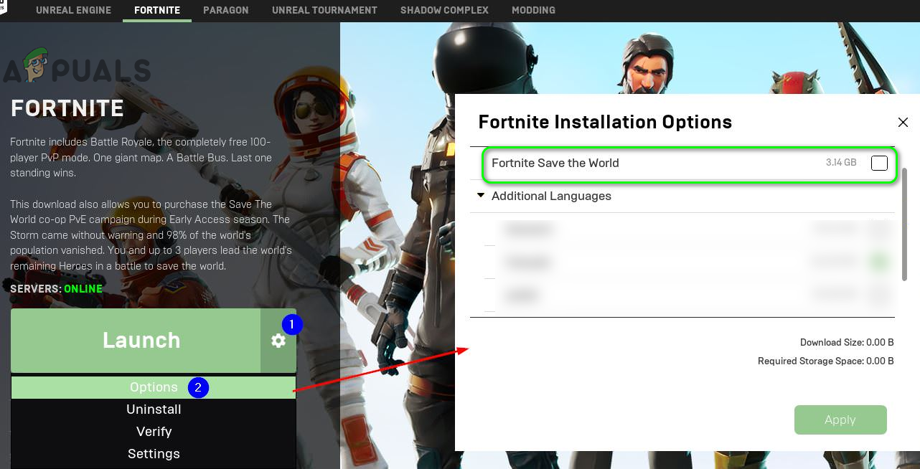Click the 'Download Size: 0.00 B' text
Image resolution: width=920 pixels, height=469 pixels.
click(847, 343)
